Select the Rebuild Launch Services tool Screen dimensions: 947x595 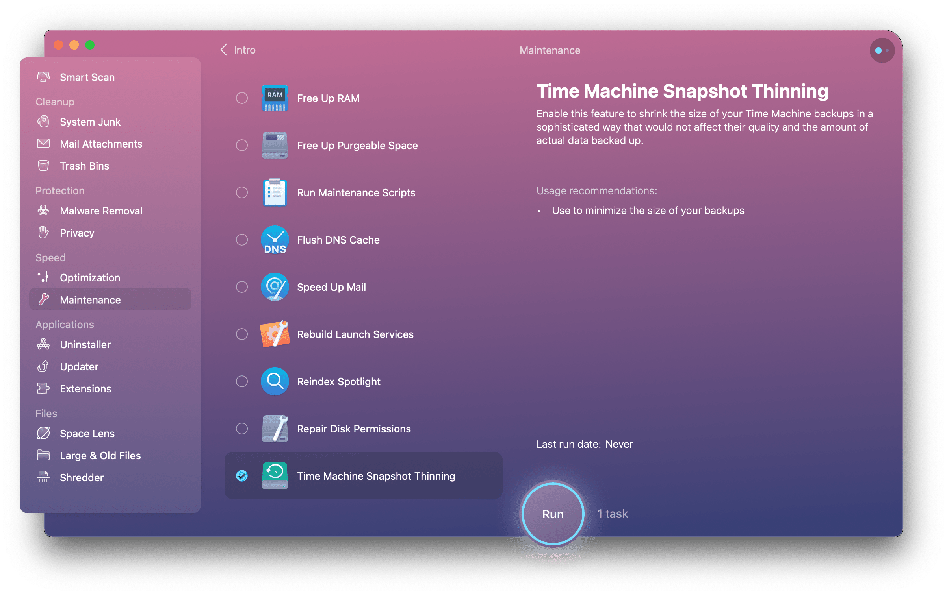(355, 334)
